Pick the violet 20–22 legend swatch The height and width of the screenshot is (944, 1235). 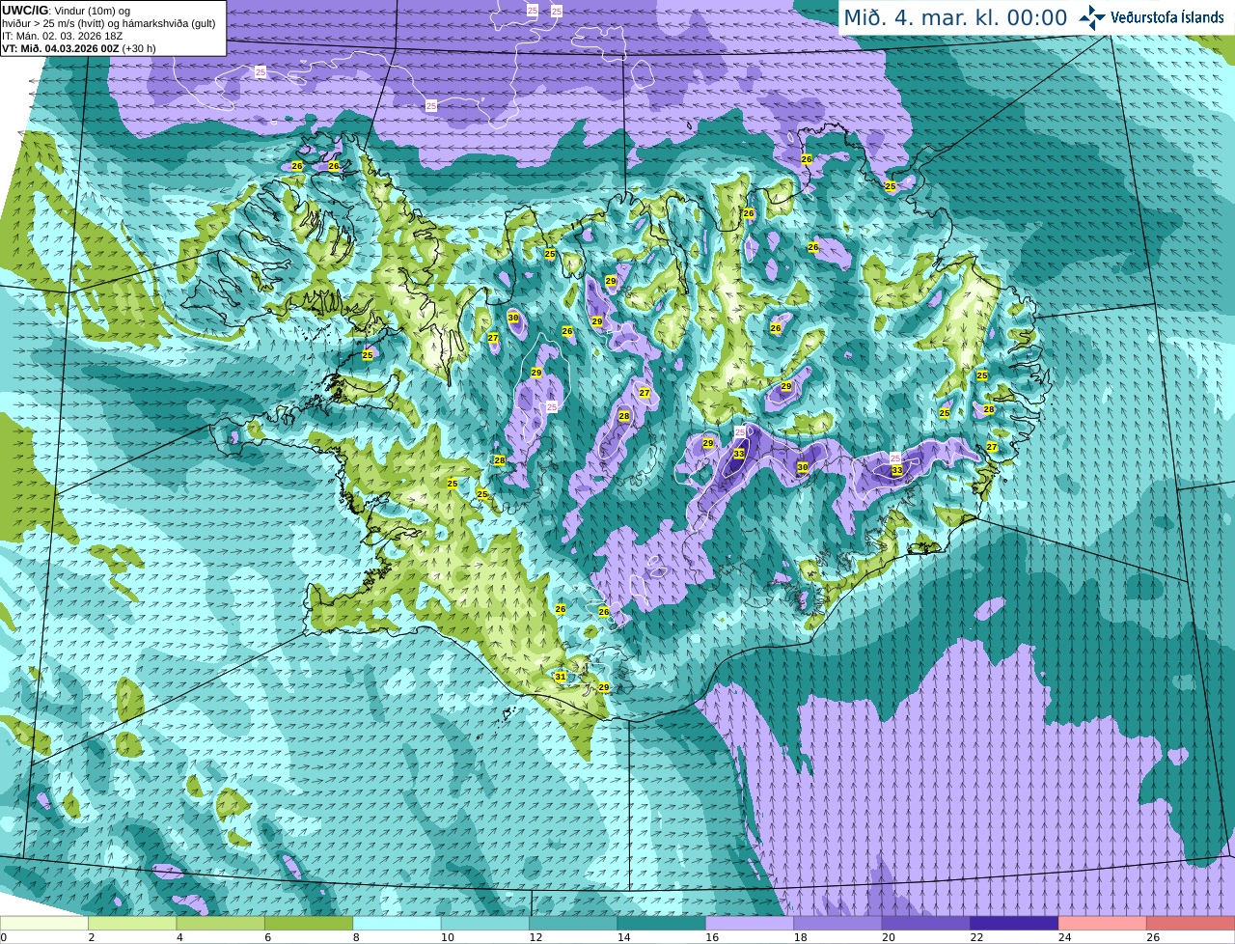point(926,924)
